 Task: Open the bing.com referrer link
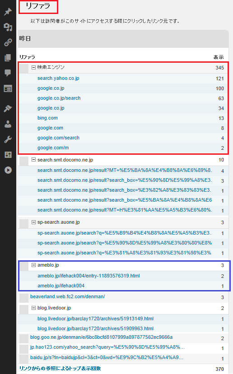click(x=47, y=118)
